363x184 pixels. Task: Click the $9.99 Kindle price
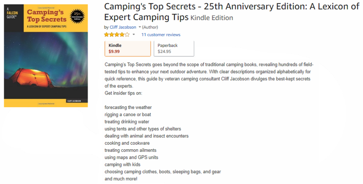[x=114, y=52]
